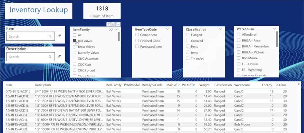Open more options ellipsis above ItemFamily slicer
Viewport: 304px width, 133px height.
[118, 24]
